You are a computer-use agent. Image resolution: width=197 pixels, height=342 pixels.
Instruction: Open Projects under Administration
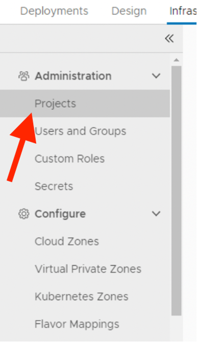coord(85,104)
